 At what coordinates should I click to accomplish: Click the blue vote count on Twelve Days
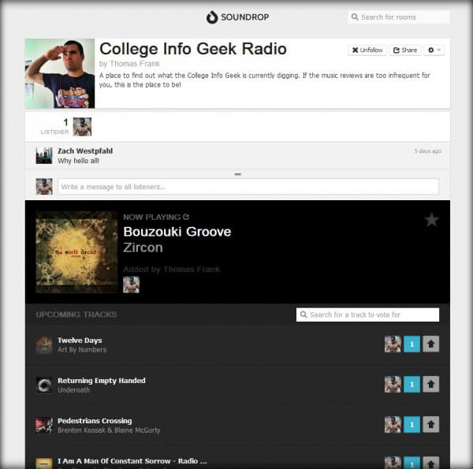(412, 344)
